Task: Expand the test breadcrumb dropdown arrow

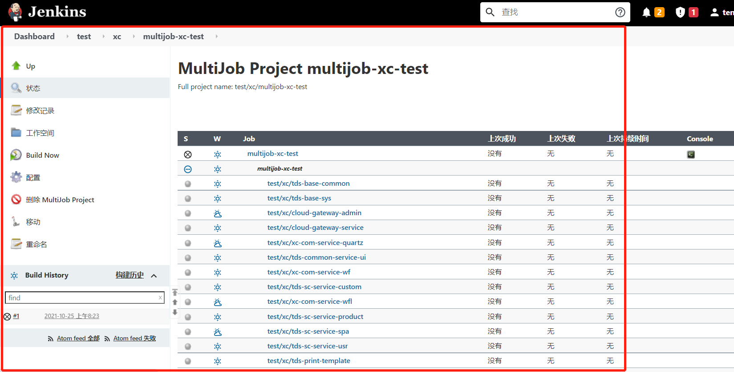Action: pos(103,37)
